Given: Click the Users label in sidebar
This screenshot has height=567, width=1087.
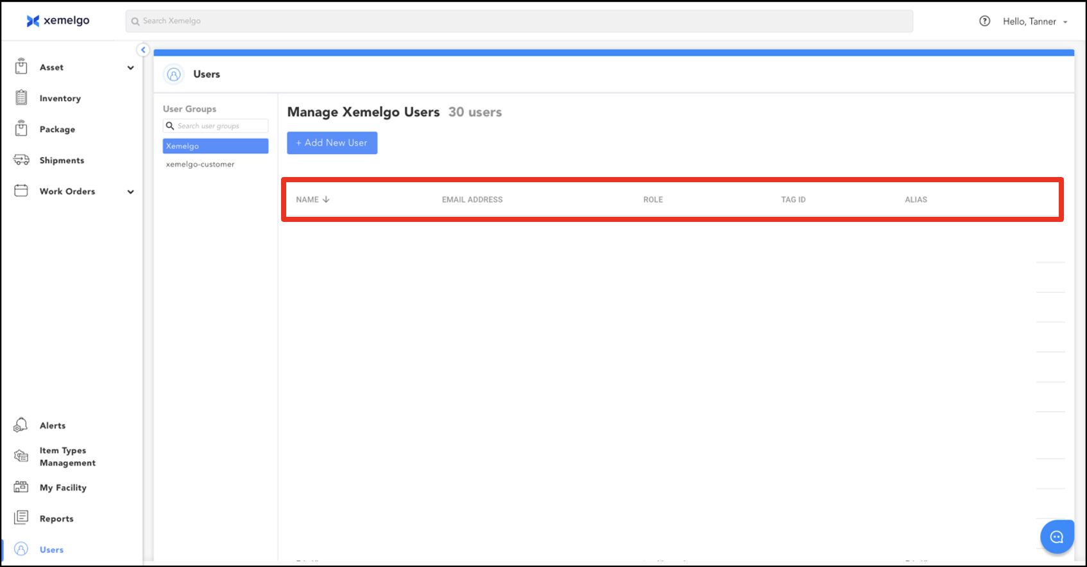Looking at the screenshot, I should click(51, 550).
